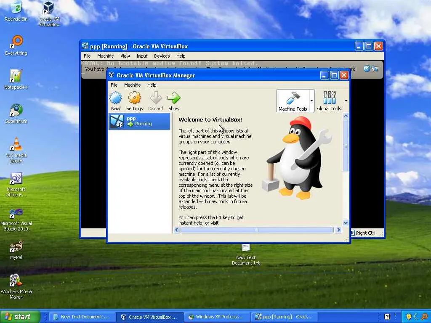Open Machine menu in VirtualBox Manager
The image size is (431, 323).
pyautogui.click(x=132, y=85)
